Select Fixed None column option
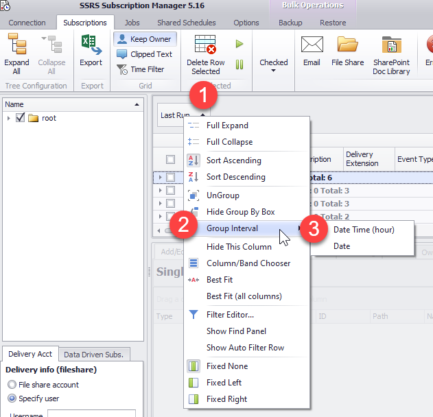 pos(247,366)
